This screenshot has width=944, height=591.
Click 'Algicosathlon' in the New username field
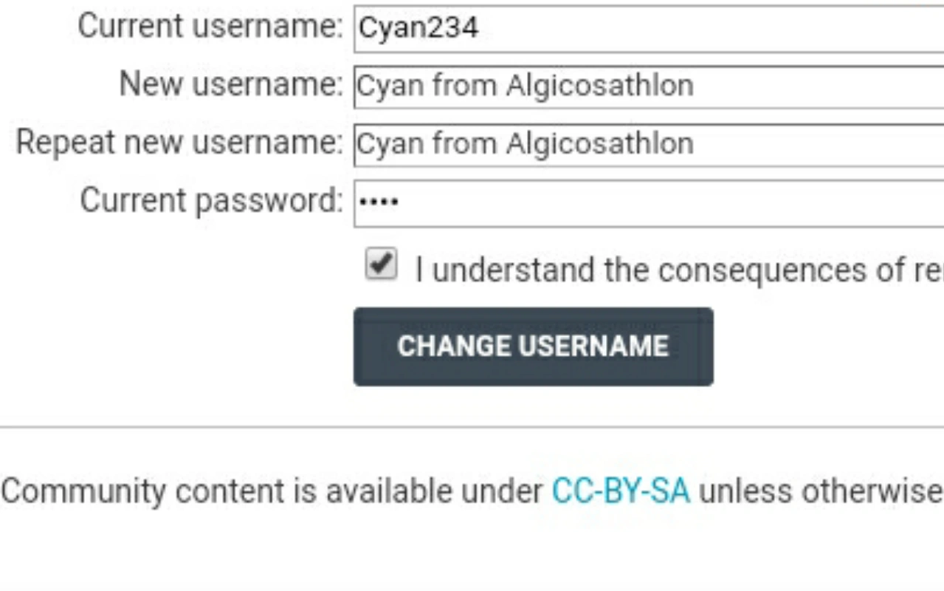[x=599, y=86]
